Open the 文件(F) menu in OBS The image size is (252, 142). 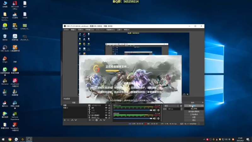tap(66, 30)
